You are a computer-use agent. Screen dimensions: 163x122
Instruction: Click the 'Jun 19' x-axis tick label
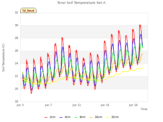(133, 105)
